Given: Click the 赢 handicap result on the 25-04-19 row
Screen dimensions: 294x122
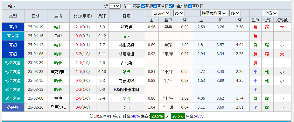Looking at the screenshot, I should click(x=267, y=27).
